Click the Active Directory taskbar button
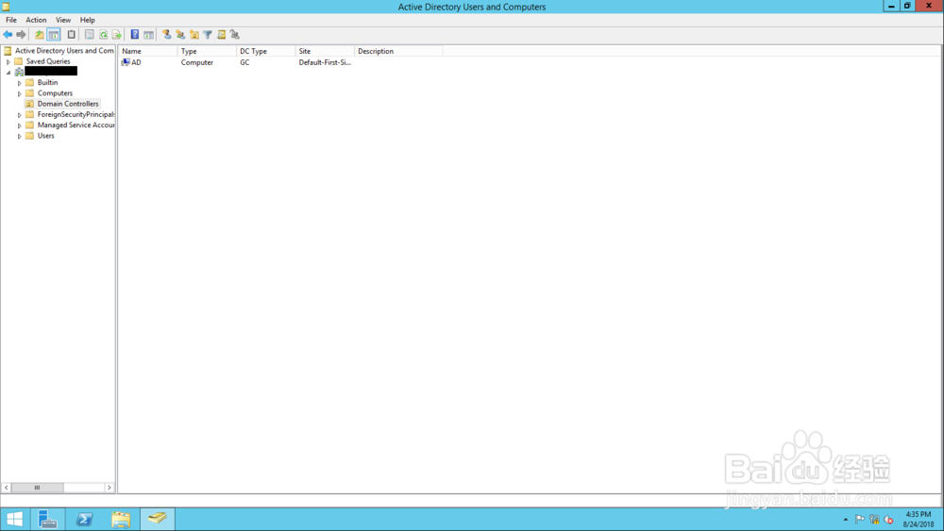This screenshot has width=944, height=531. (x=158, y=519)
